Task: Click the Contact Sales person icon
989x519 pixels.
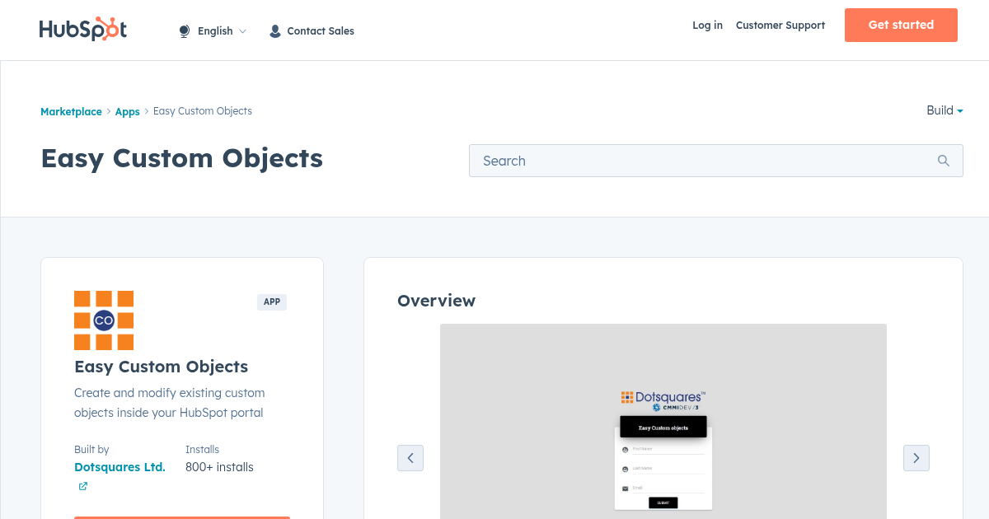Action: (275, 31)
